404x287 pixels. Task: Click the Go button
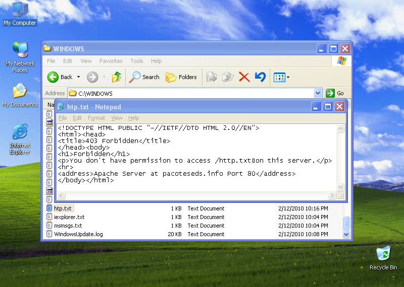tap(334, 93)
